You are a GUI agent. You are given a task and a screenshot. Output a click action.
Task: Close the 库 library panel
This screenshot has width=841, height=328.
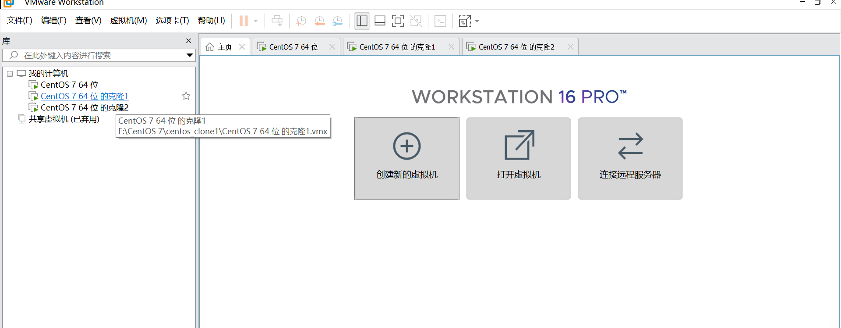188,41
